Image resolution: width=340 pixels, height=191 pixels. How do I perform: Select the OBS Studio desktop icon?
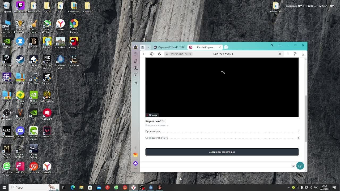(7, 114)
